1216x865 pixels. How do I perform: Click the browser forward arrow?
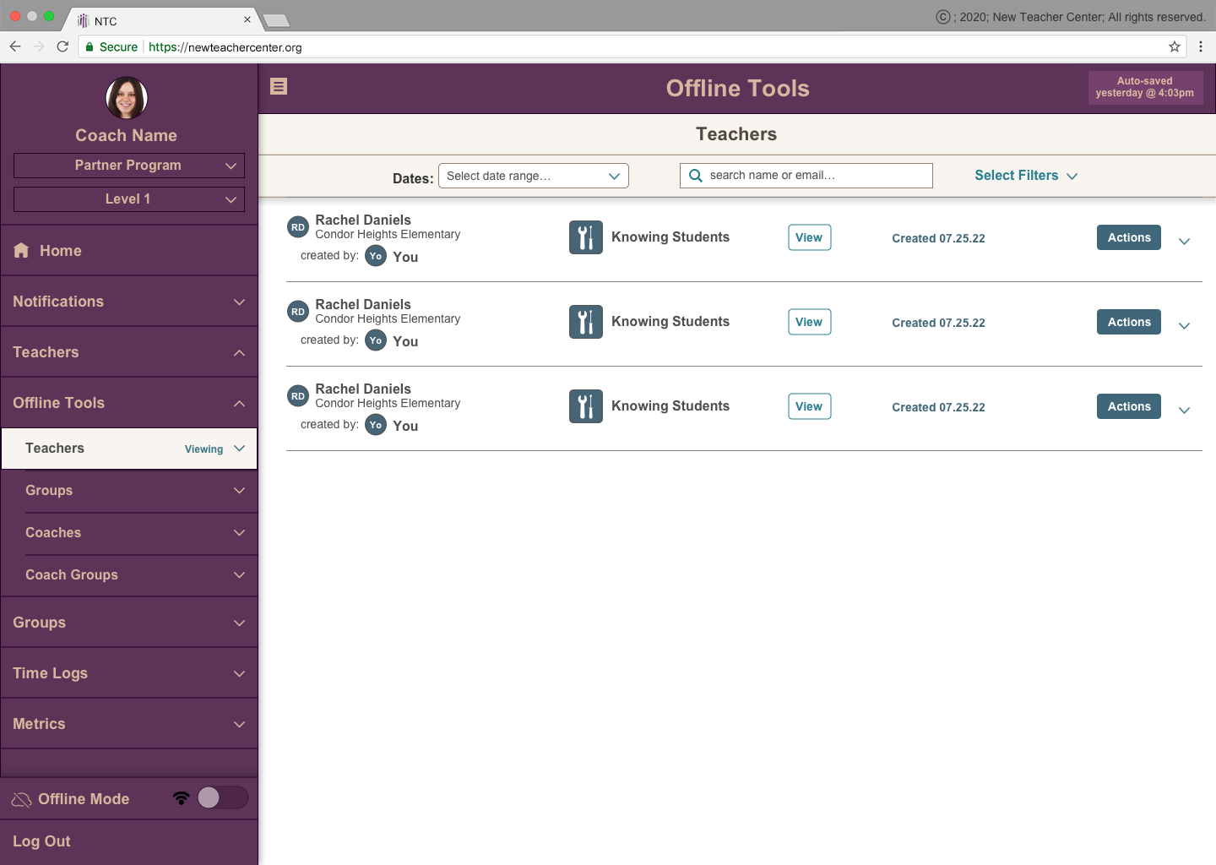tap(39, 46)
